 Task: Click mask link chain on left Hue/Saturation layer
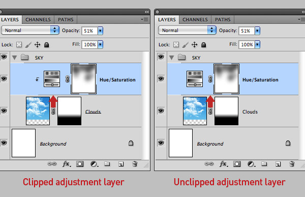click(67, 79)
